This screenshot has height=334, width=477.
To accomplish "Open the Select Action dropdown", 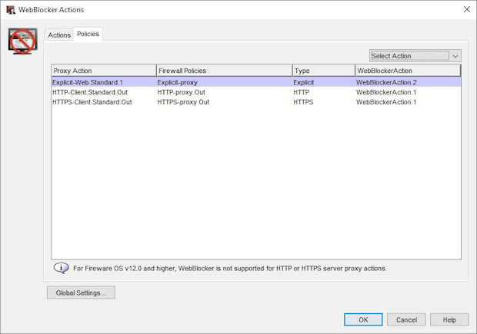I will click(x=409, y=56).
